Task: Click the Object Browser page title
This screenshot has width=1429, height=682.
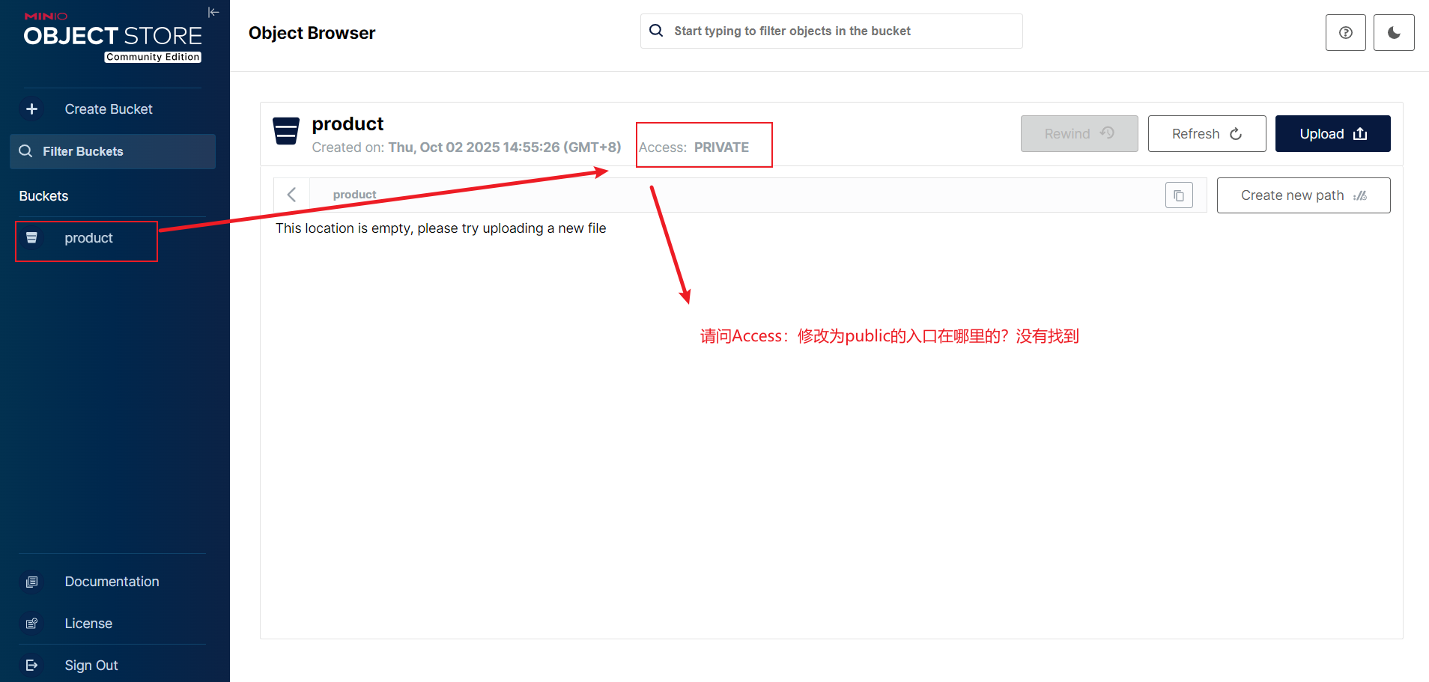Action: pyautogui.click(x=312, y=33)
